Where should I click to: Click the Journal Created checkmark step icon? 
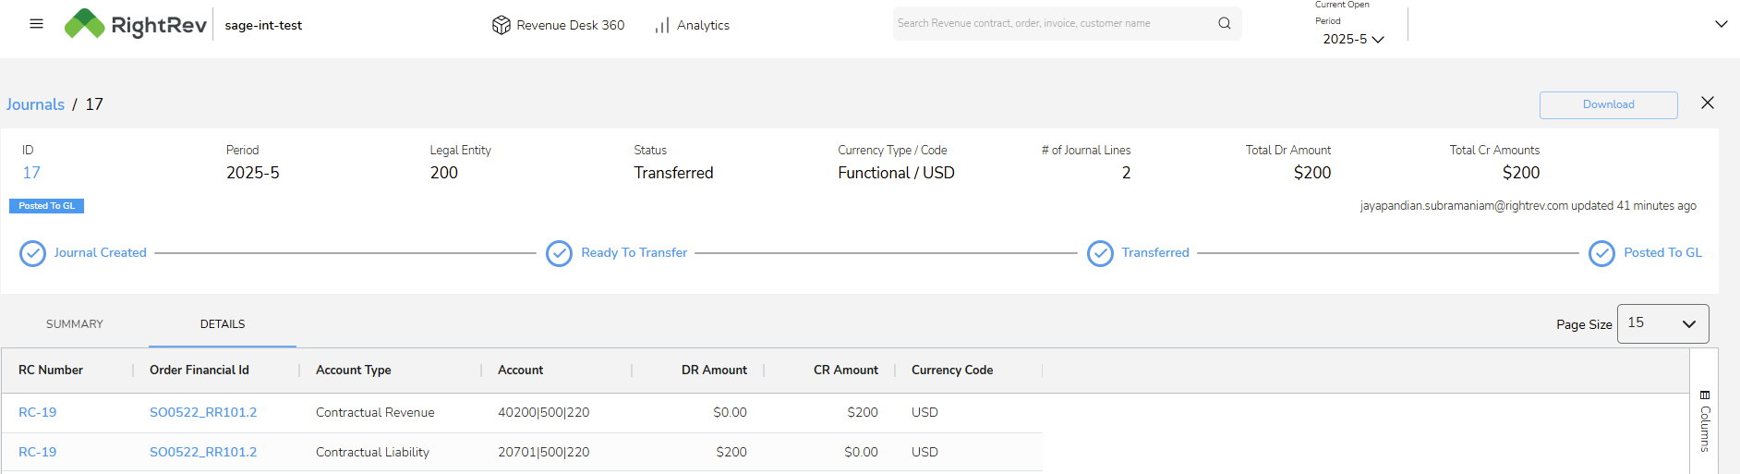(x=32, y=253)
